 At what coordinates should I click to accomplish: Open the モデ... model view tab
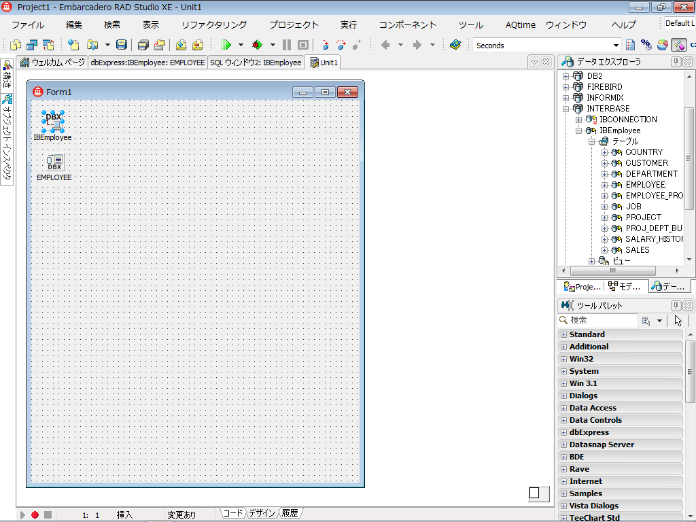click(x=625, y=287)
